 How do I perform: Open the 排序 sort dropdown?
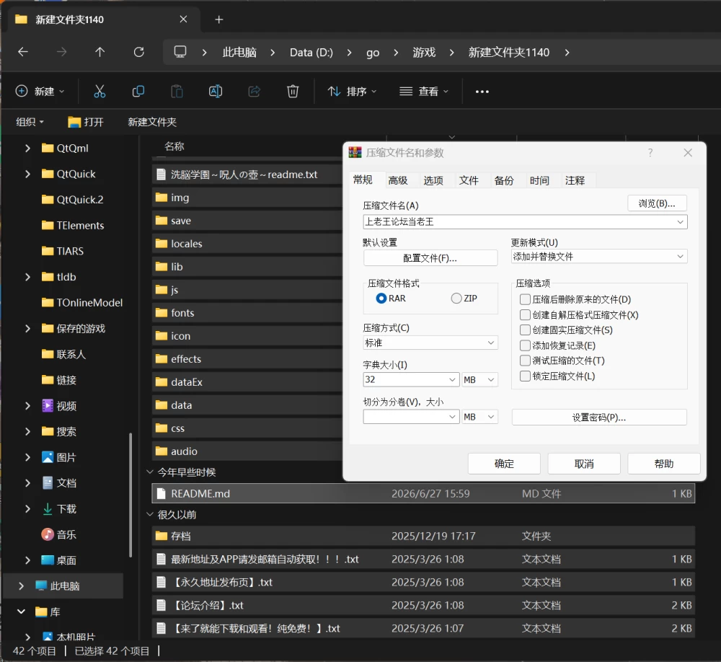point(353,92)
